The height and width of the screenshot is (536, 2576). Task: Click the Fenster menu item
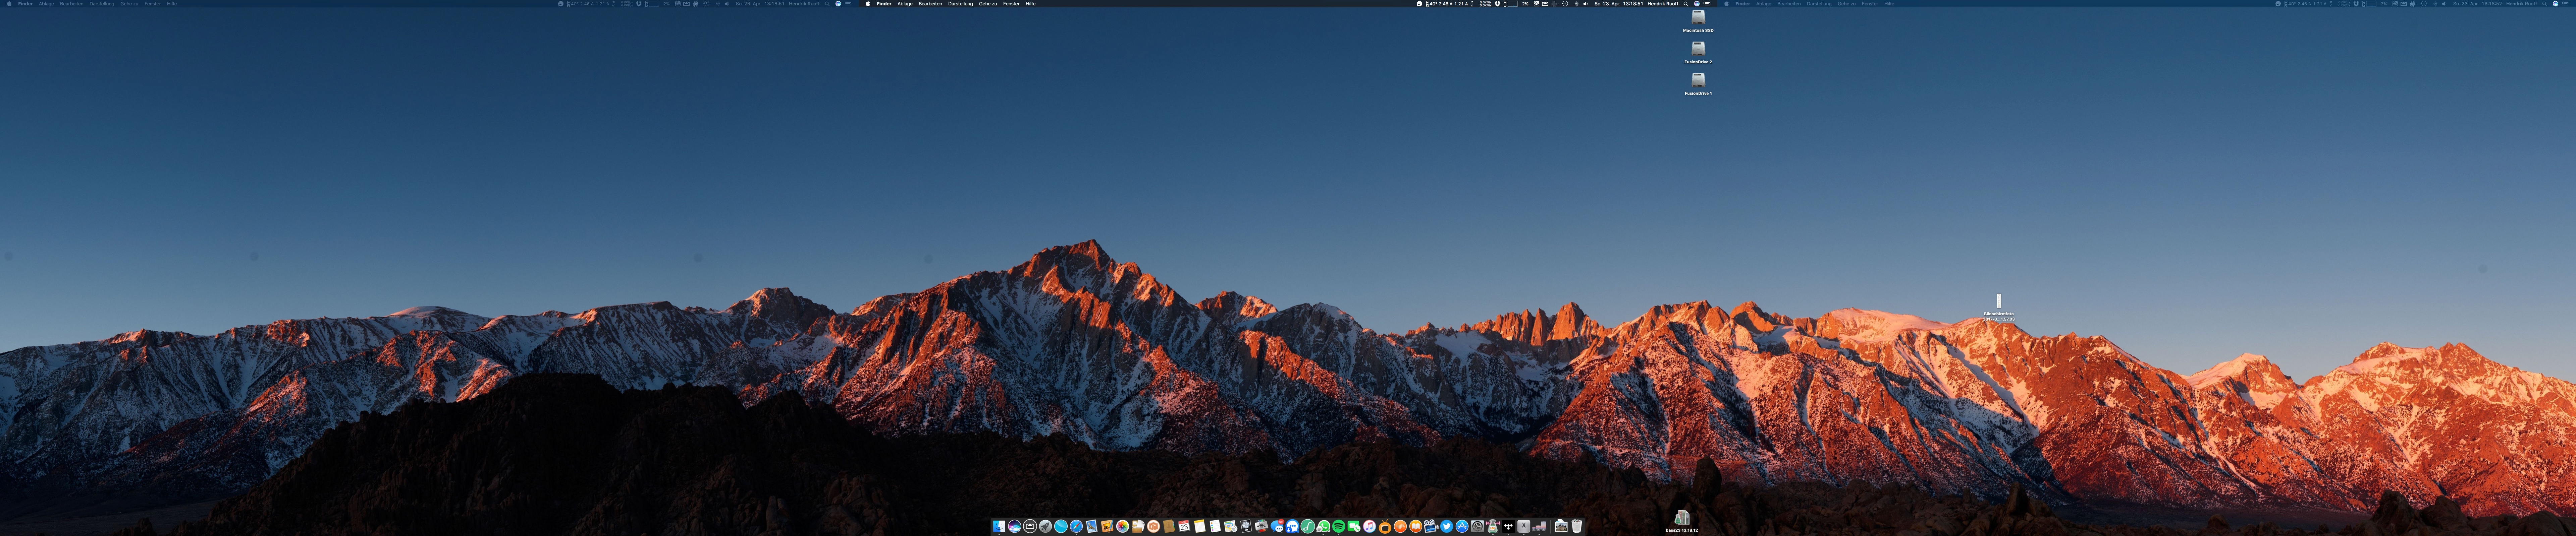(x=1011, y=4)
